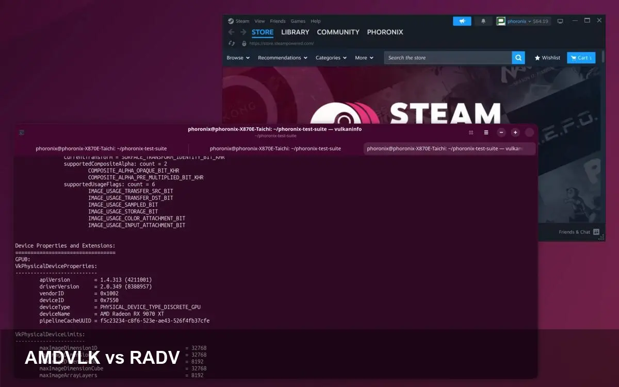Open a new terminal tab with the plus icon

(x=515, y=132)
